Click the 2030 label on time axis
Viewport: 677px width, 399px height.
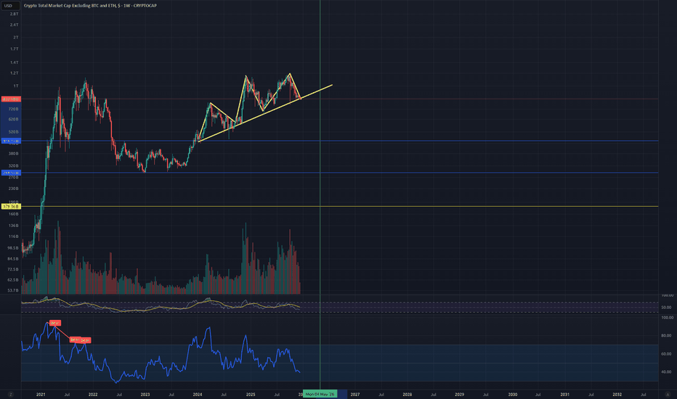point(513,395)
